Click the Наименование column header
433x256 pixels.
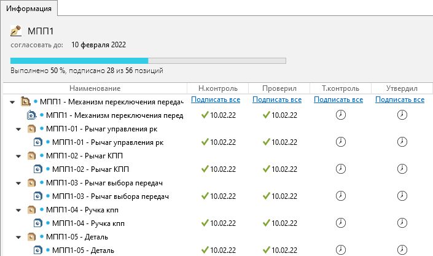[95, 88]
